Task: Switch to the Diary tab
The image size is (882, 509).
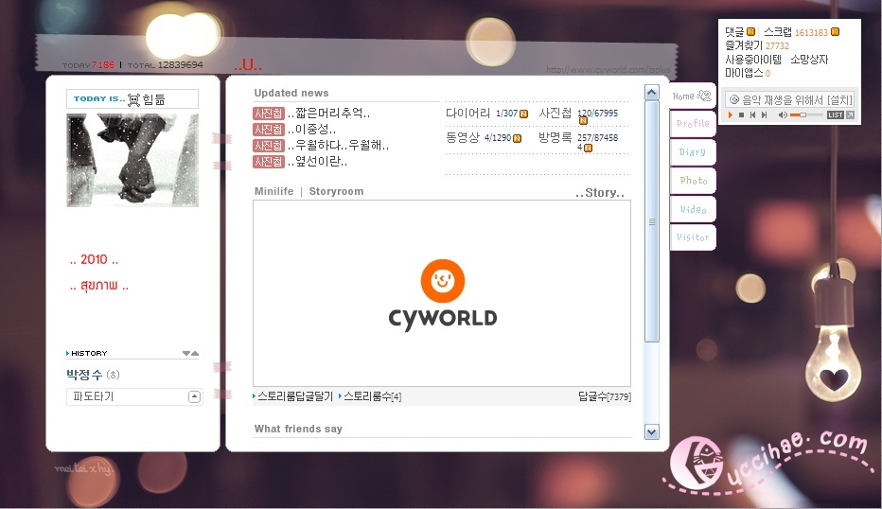Action: [x=693, y=152]
